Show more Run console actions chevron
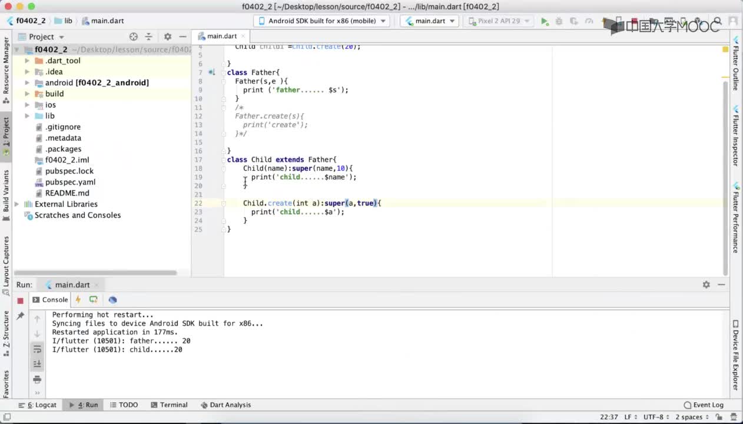 37,393
